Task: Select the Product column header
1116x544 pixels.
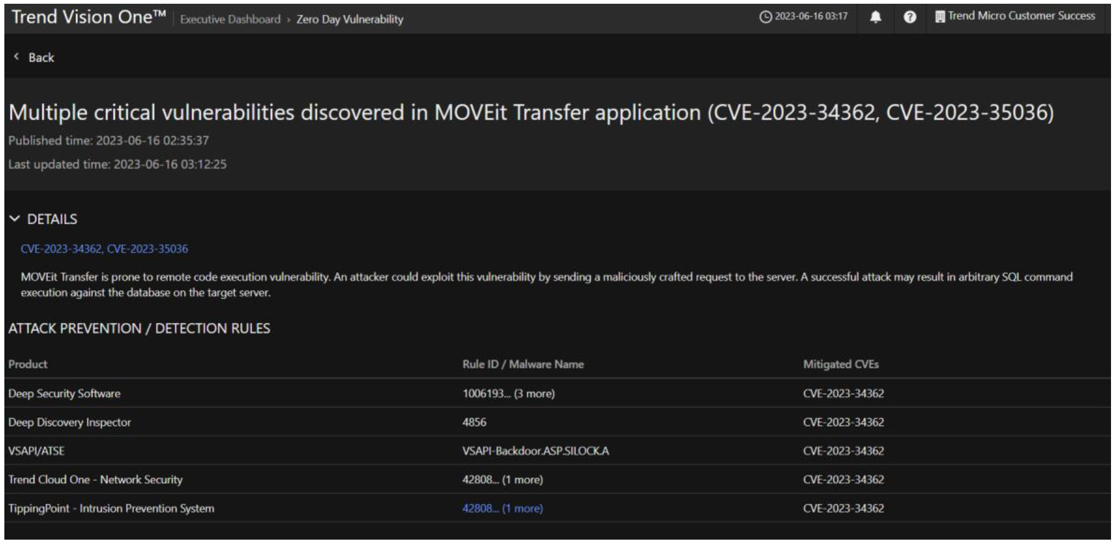Action: [28, 364]
